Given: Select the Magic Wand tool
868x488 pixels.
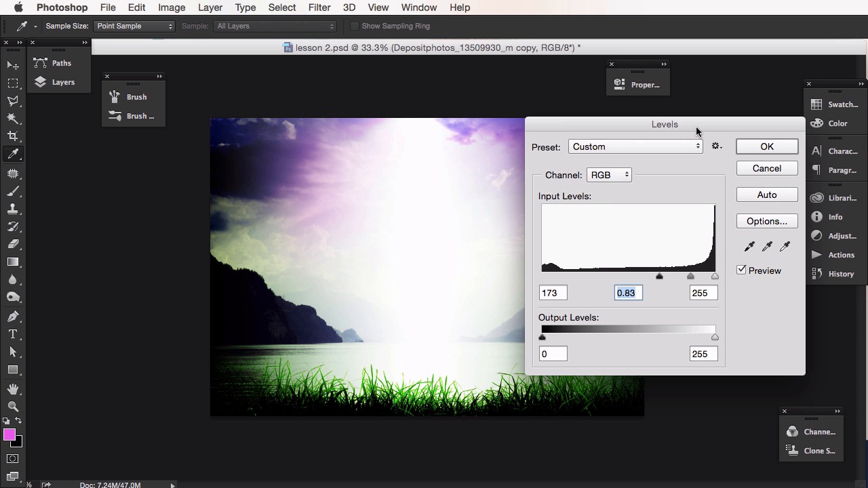Looking at the screenshot, I should click(13, 118).
